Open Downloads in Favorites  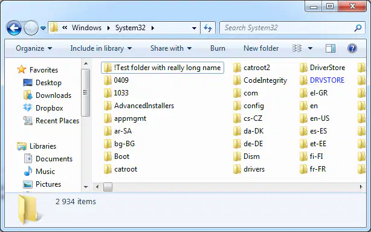pos(47,95)
